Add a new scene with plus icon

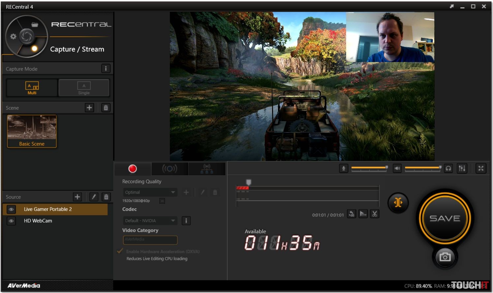89,108
